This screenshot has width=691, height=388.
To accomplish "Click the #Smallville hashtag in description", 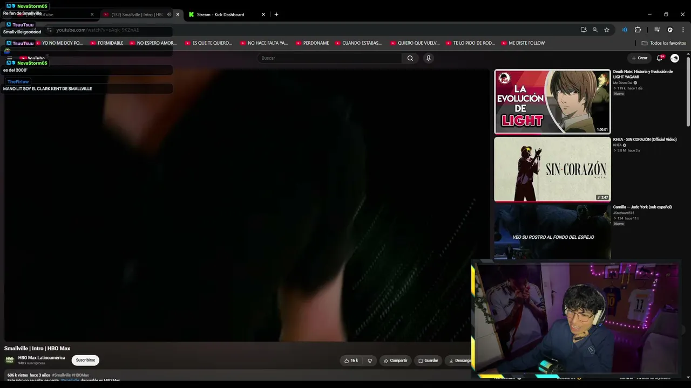I will 62,375.
